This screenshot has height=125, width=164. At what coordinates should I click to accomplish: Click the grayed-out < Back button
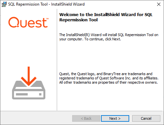(86, 118)
